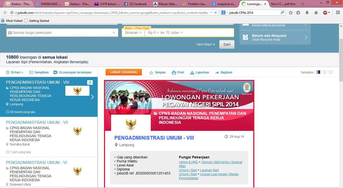This screenshot has width=343, height=188.
Task: Click the Admin & HRD link
Action: (188, 162)
